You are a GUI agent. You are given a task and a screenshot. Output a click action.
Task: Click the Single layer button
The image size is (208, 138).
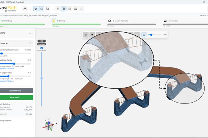click(42, 44)
